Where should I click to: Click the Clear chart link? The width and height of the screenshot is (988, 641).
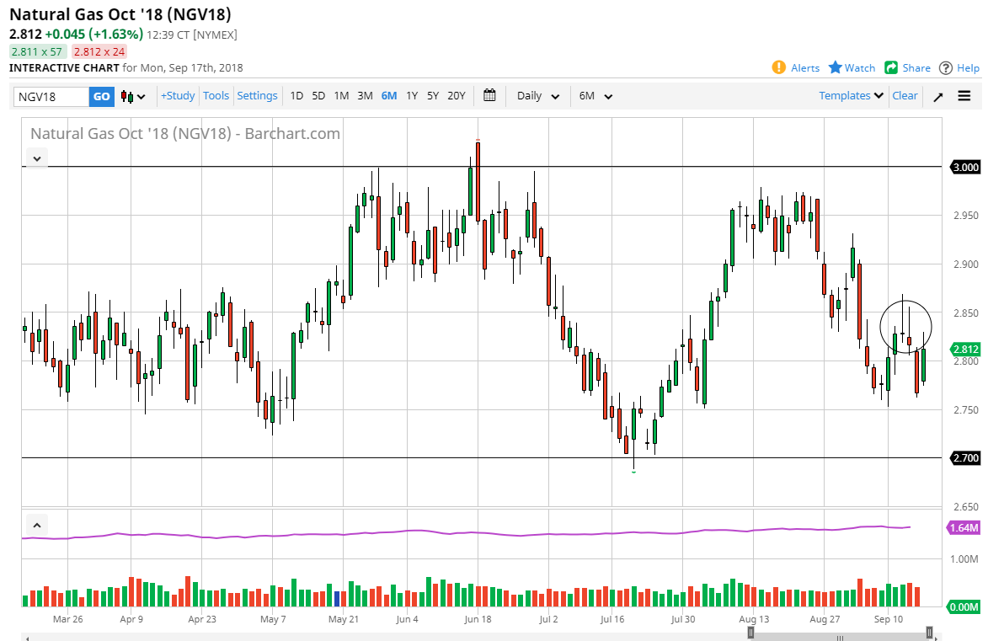coord(905,96)
